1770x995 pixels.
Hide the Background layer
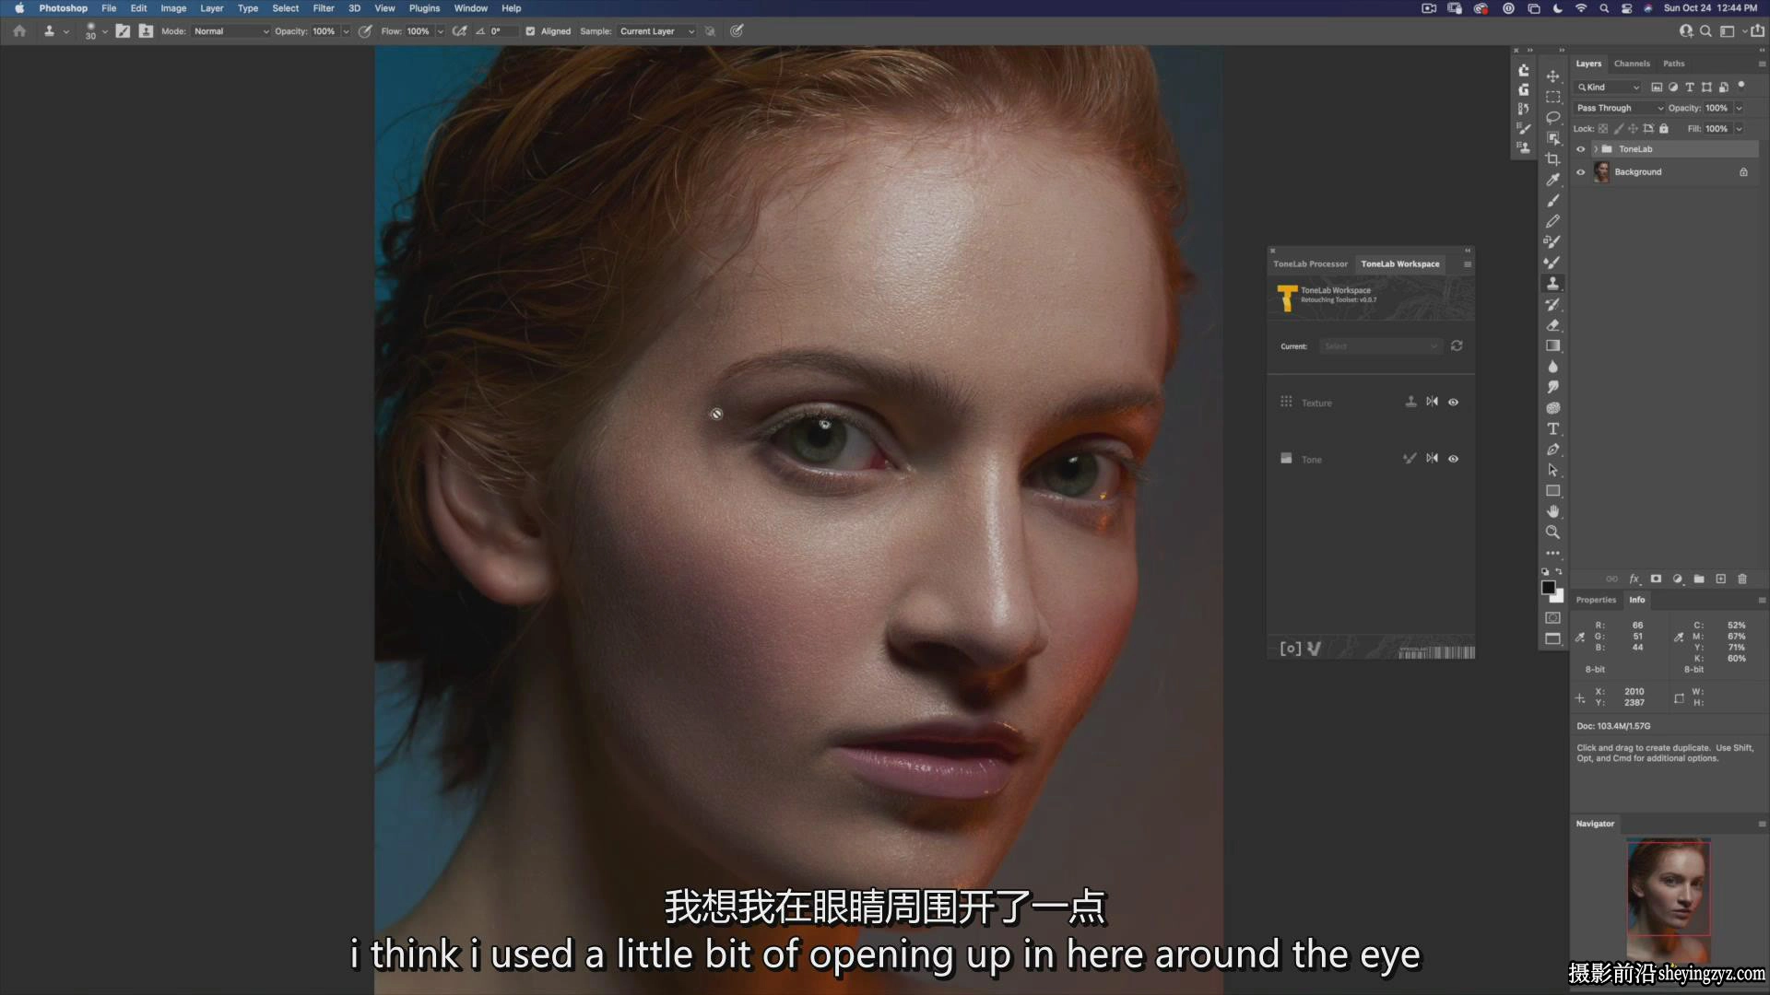[1581, 172]
